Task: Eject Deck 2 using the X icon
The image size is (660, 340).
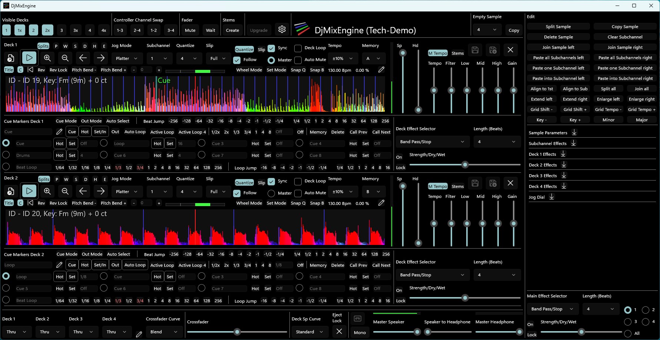Action: pyautogui.click(x=510, y=183)
